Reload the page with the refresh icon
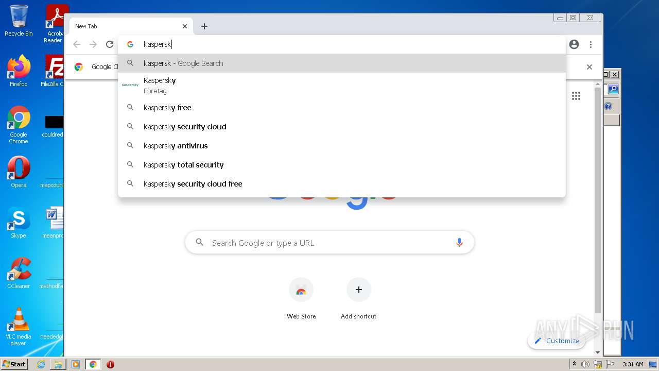This screenshot has height=371, width=659. coord(109,44)
